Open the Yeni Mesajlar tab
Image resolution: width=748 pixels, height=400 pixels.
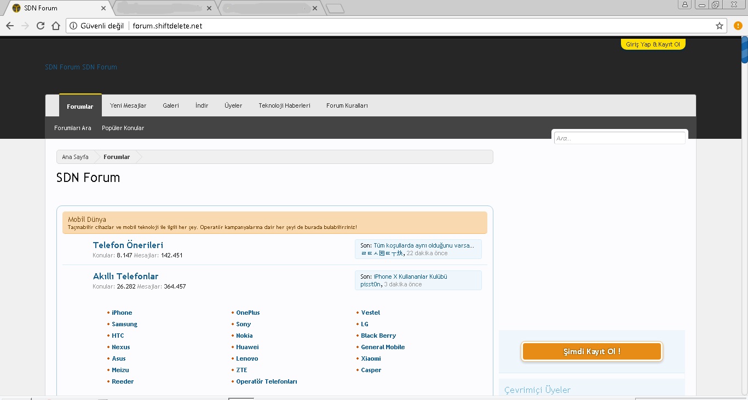pos(128,105)
